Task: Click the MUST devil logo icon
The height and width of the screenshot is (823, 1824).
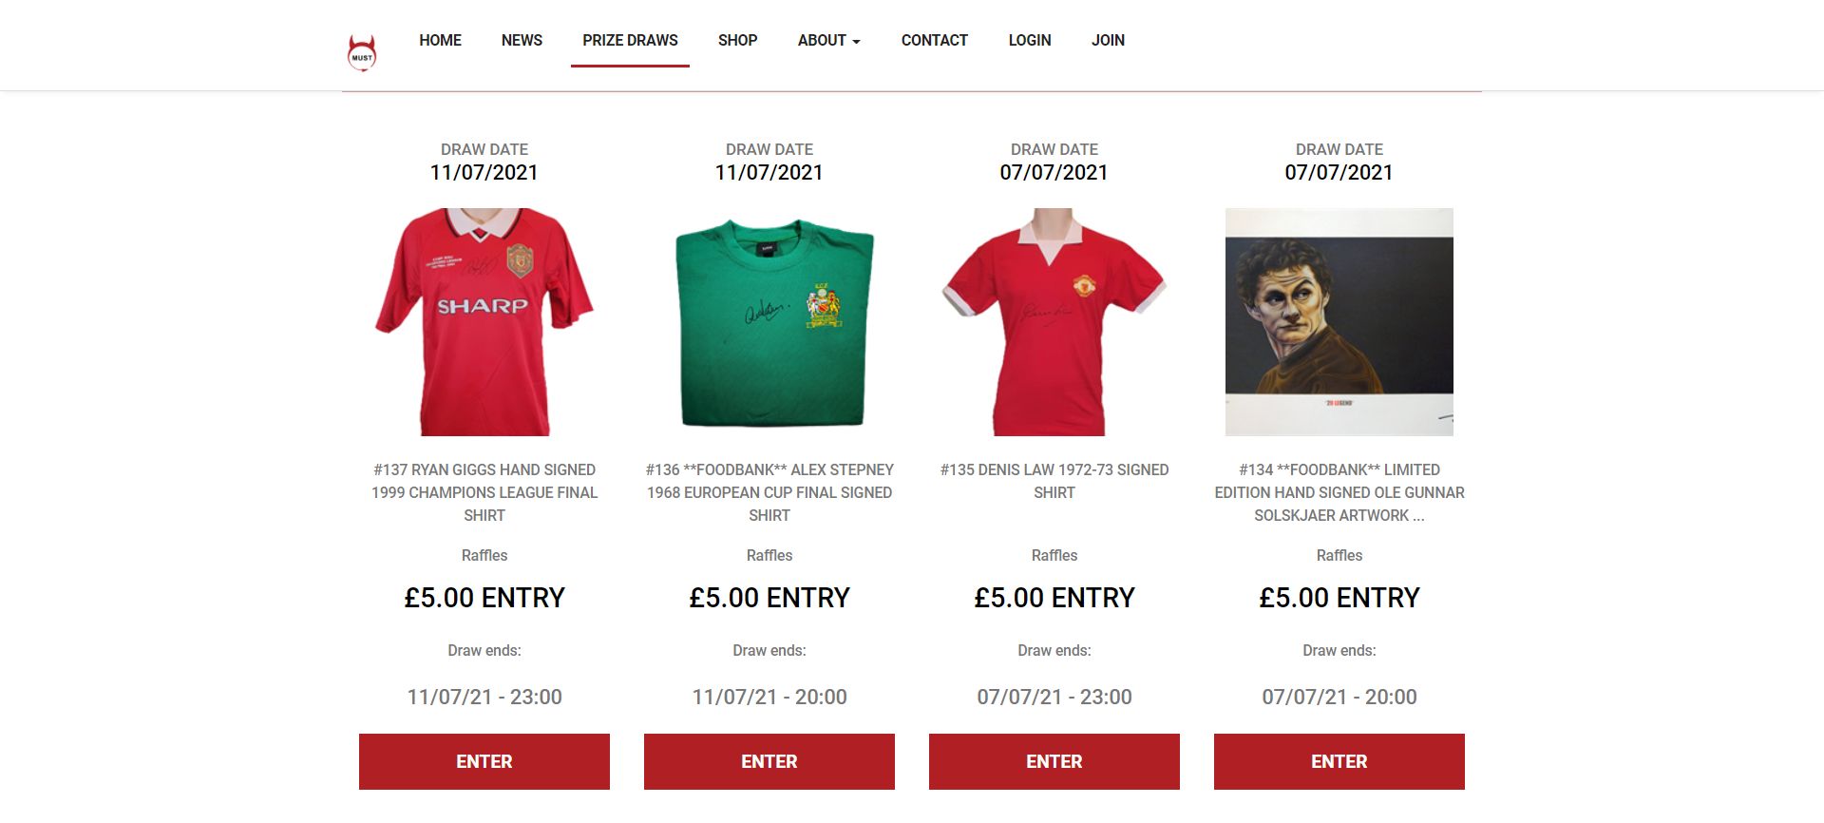Action: click(x=362, y=52)
